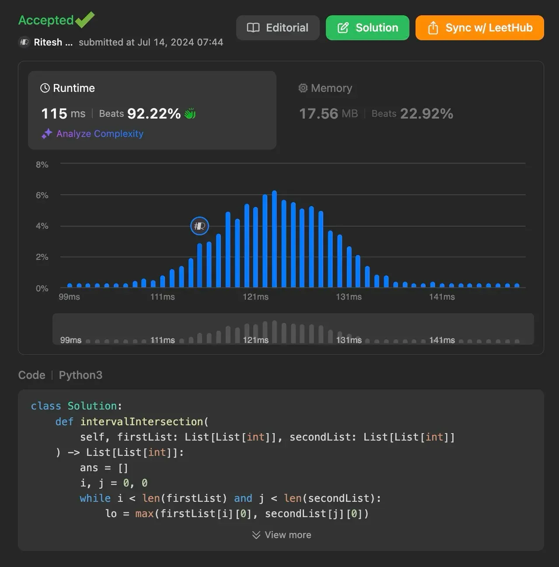This screenshot has width=559, height=567.
Task: Switch to the Memory stats tab
Action: (x=375, y=101)
